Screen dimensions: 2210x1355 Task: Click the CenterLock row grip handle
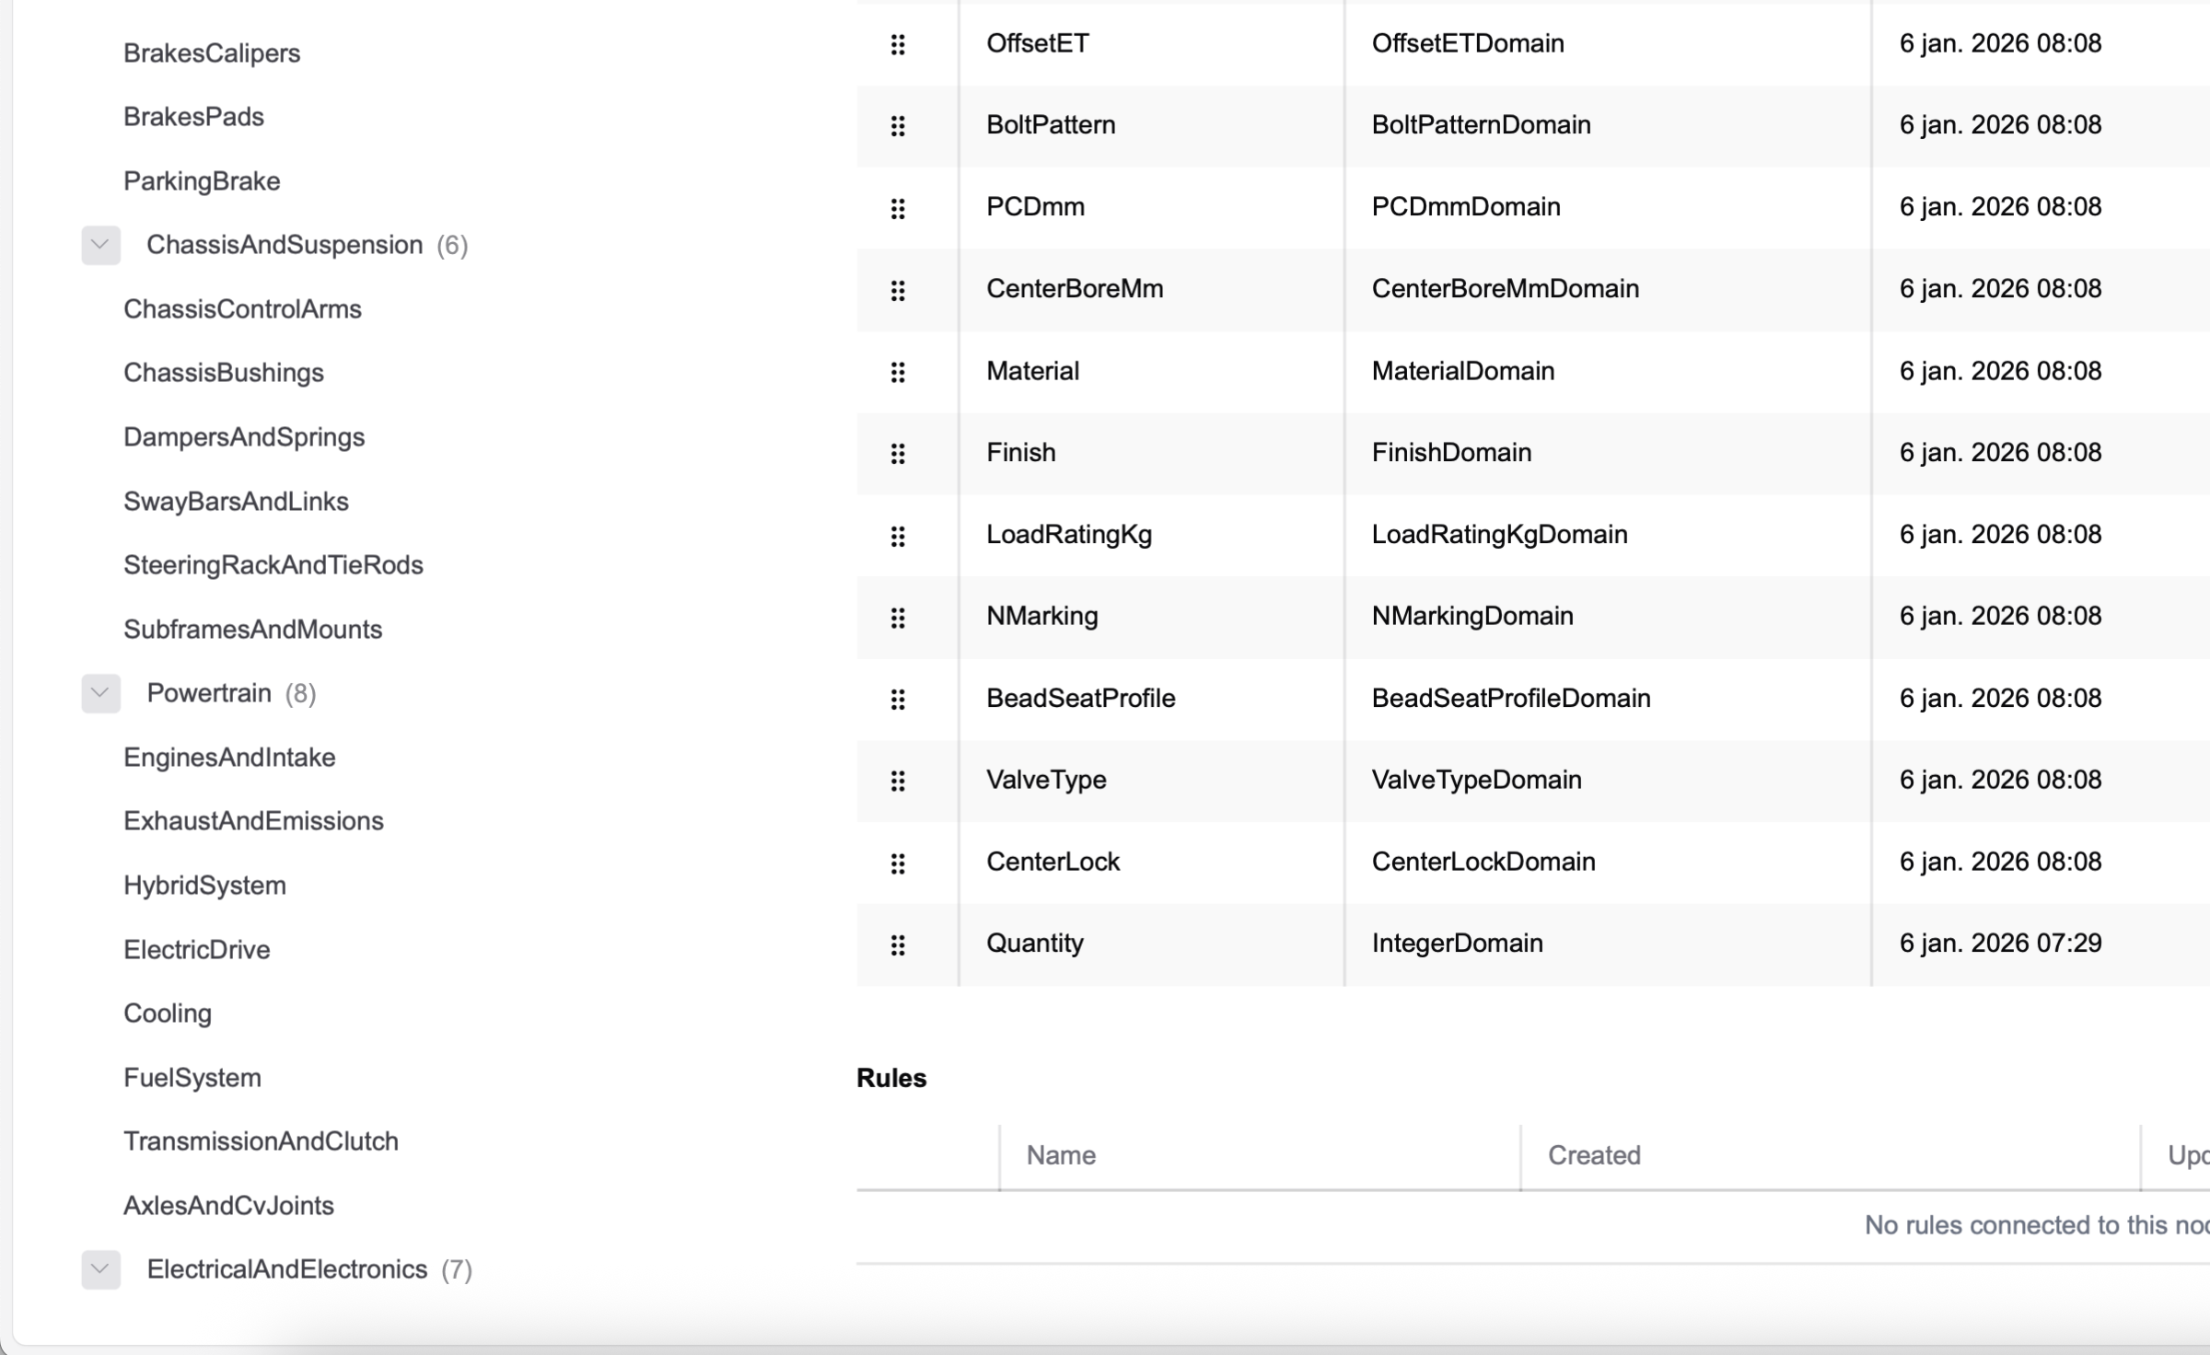898,863
